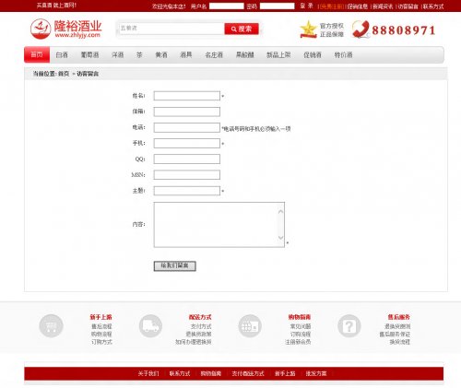Click the red telephone icon
This screenshot has width=461, height=388.
click(x=361, y=29)
